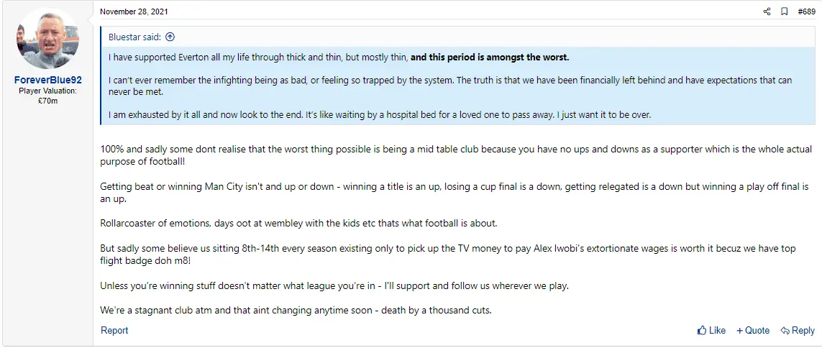
Task: Click bold text 'and this period is amongst the worst'
Action: (490, 57)
